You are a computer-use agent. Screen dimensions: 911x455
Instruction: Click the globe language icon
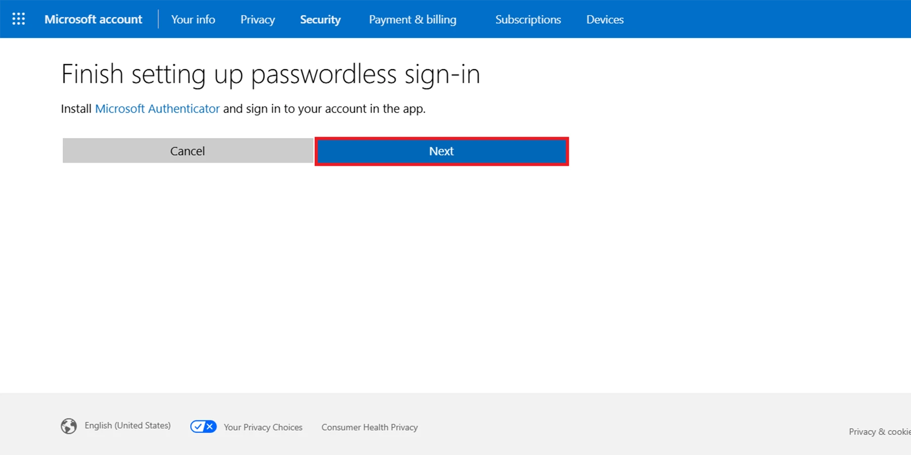(69, 426)
